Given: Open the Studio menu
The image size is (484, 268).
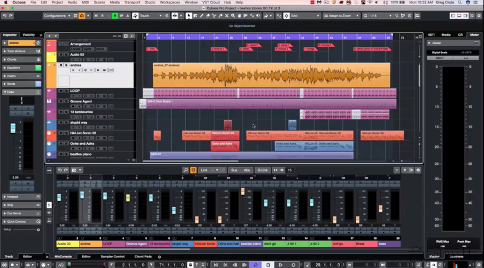Looking at the screenshot, I should click(x=150, y=2).
